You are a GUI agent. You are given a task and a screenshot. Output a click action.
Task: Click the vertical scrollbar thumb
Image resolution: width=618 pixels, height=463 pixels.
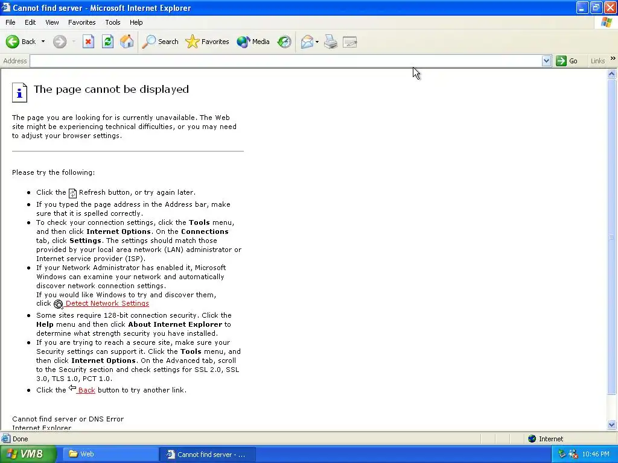click(612, 236)
